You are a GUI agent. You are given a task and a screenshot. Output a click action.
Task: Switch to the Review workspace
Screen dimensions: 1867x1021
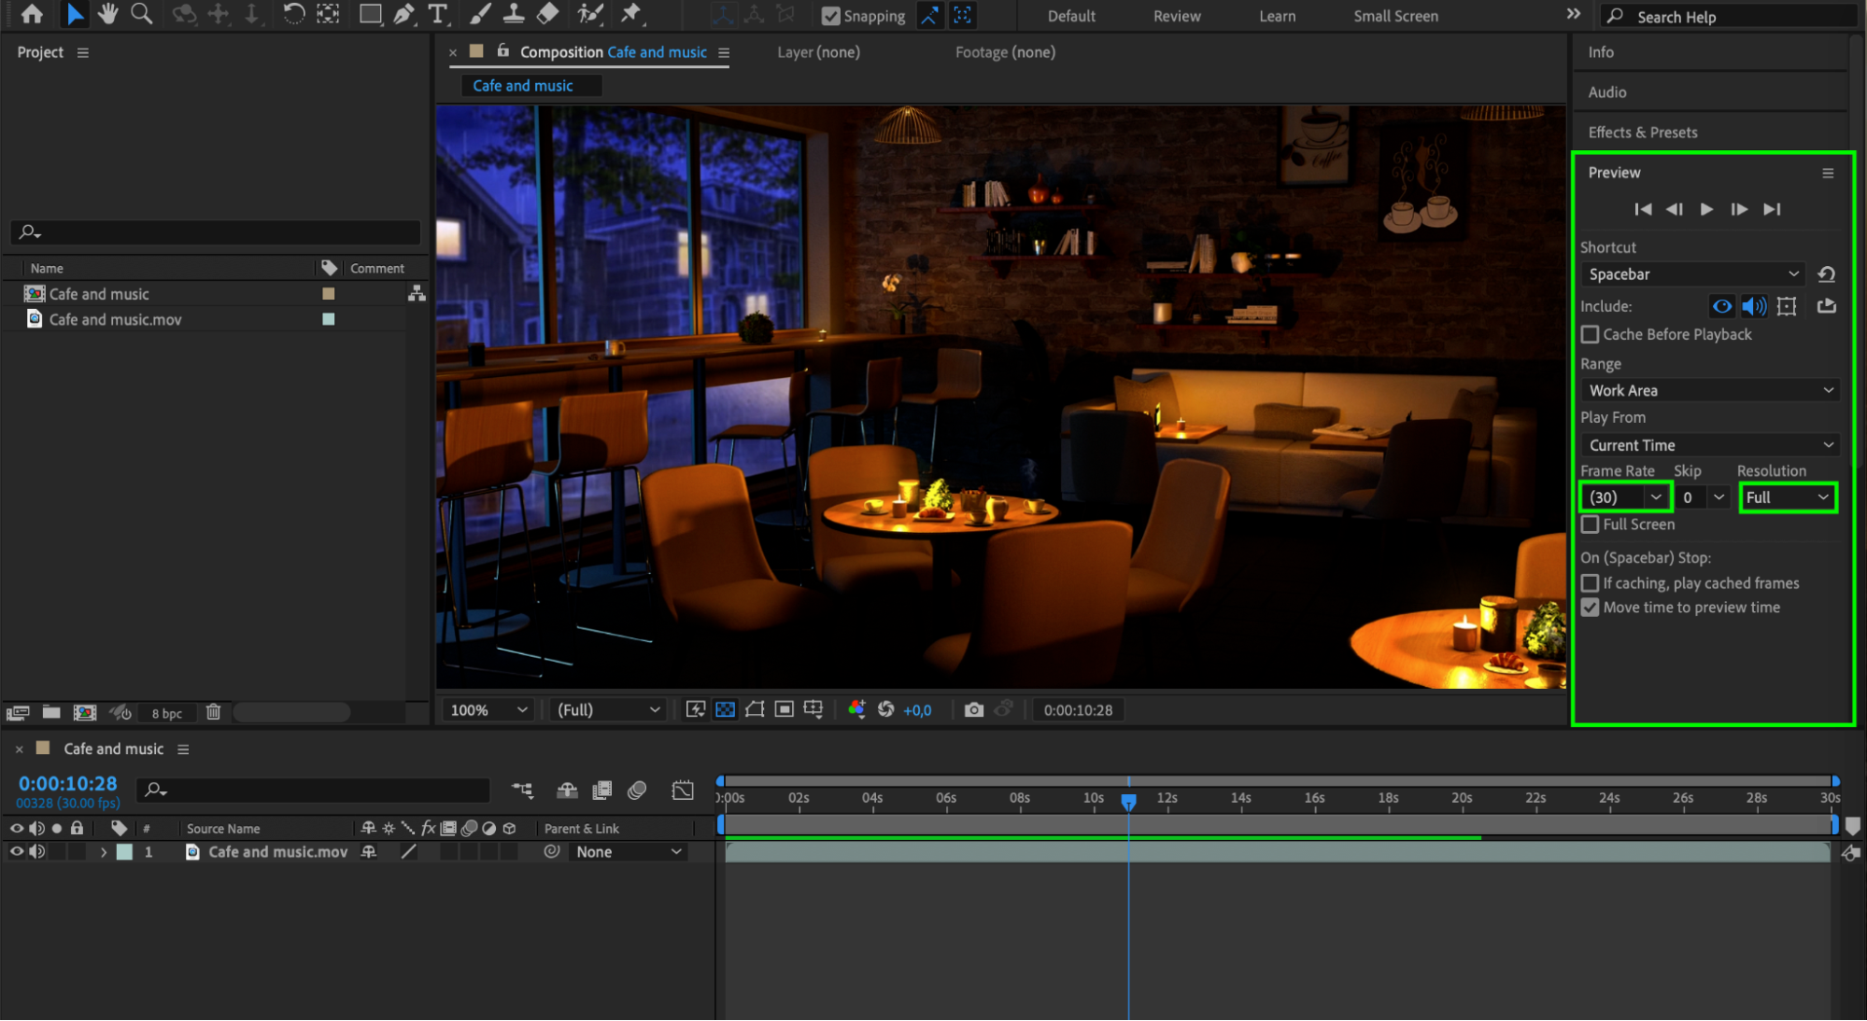click(x=1176, y=16)
